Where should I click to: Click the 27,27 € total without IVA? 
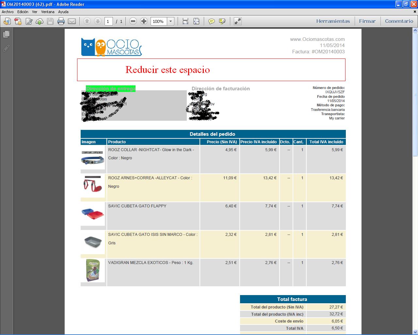click(336, 307)
